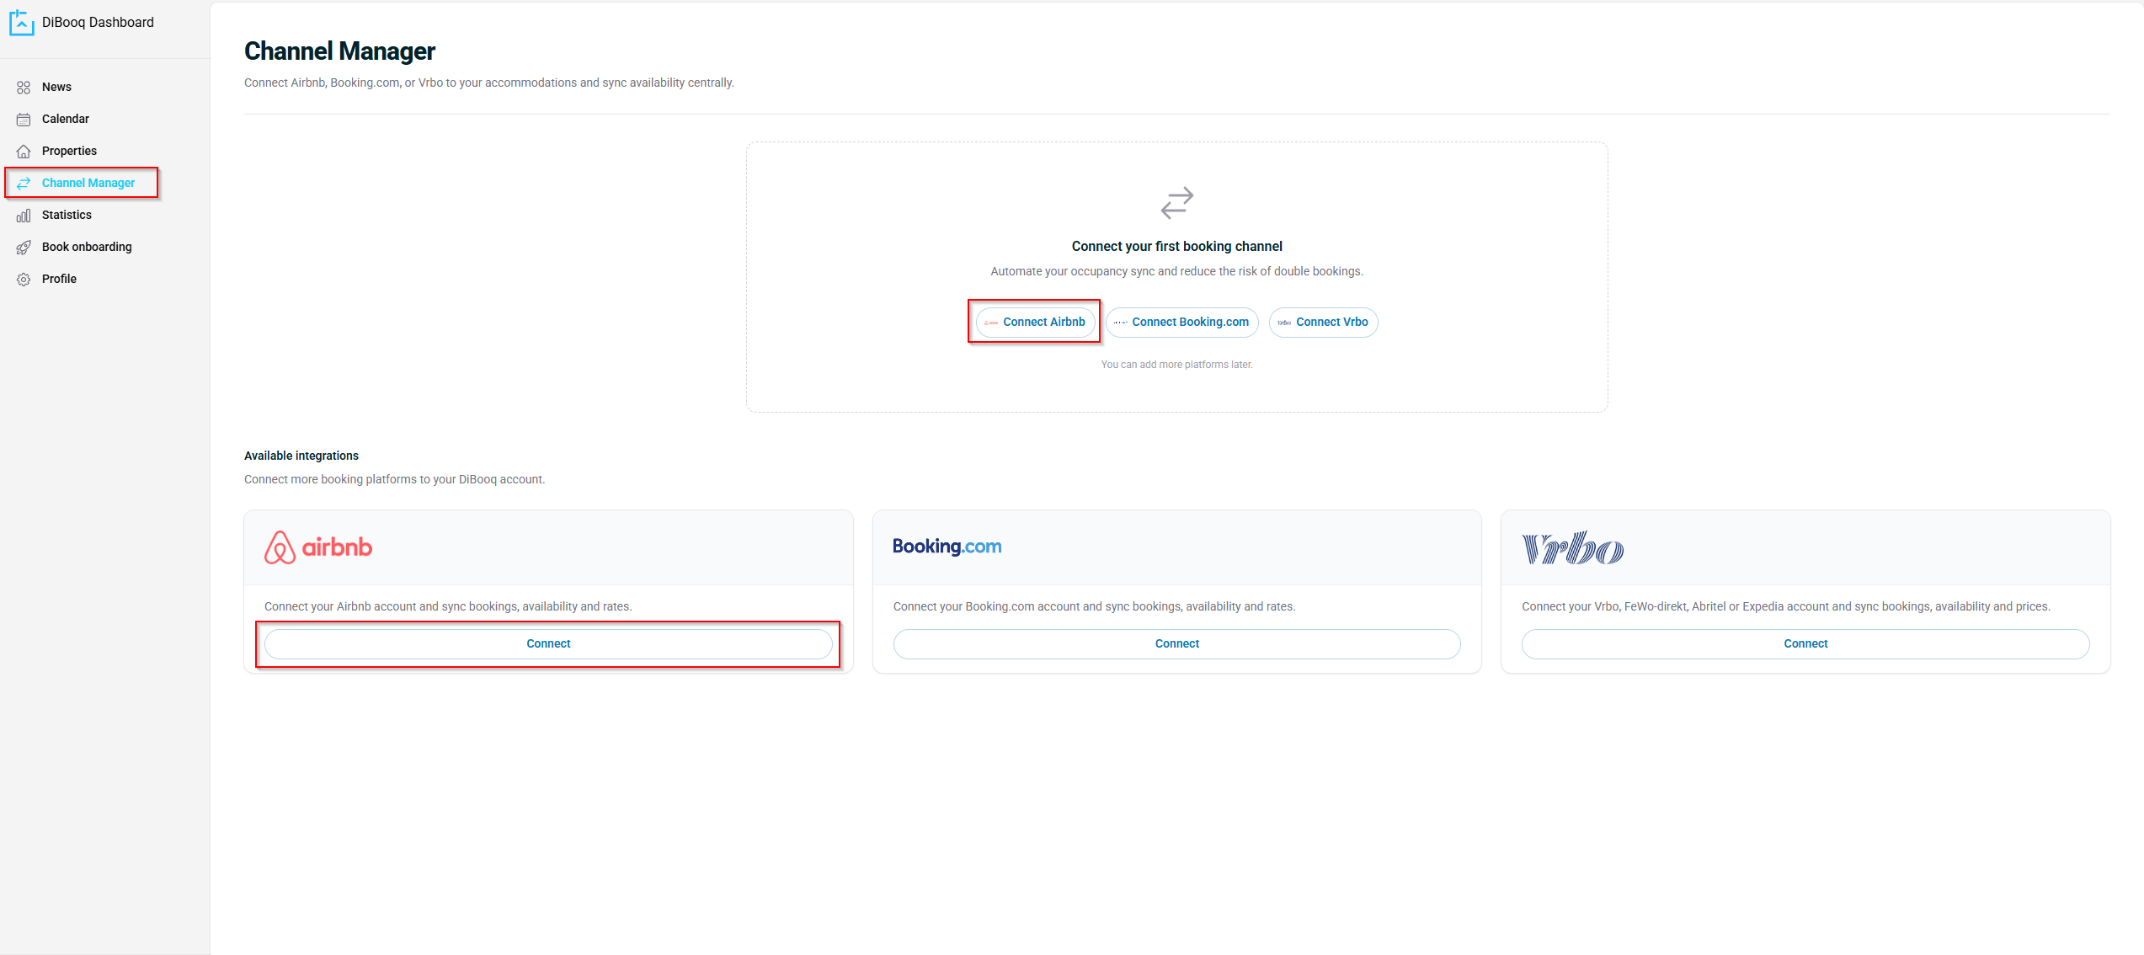Image resolution: width=2144 pixels, height=955 pixels.
Task: Click the Channel Manager arrows icon
Action: click(x=24, y=184)
